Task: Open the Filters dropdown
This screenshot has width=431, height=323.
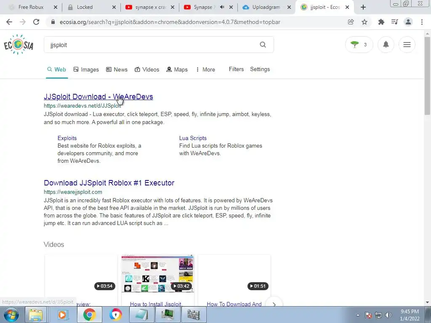Action: tap(237, 69)
